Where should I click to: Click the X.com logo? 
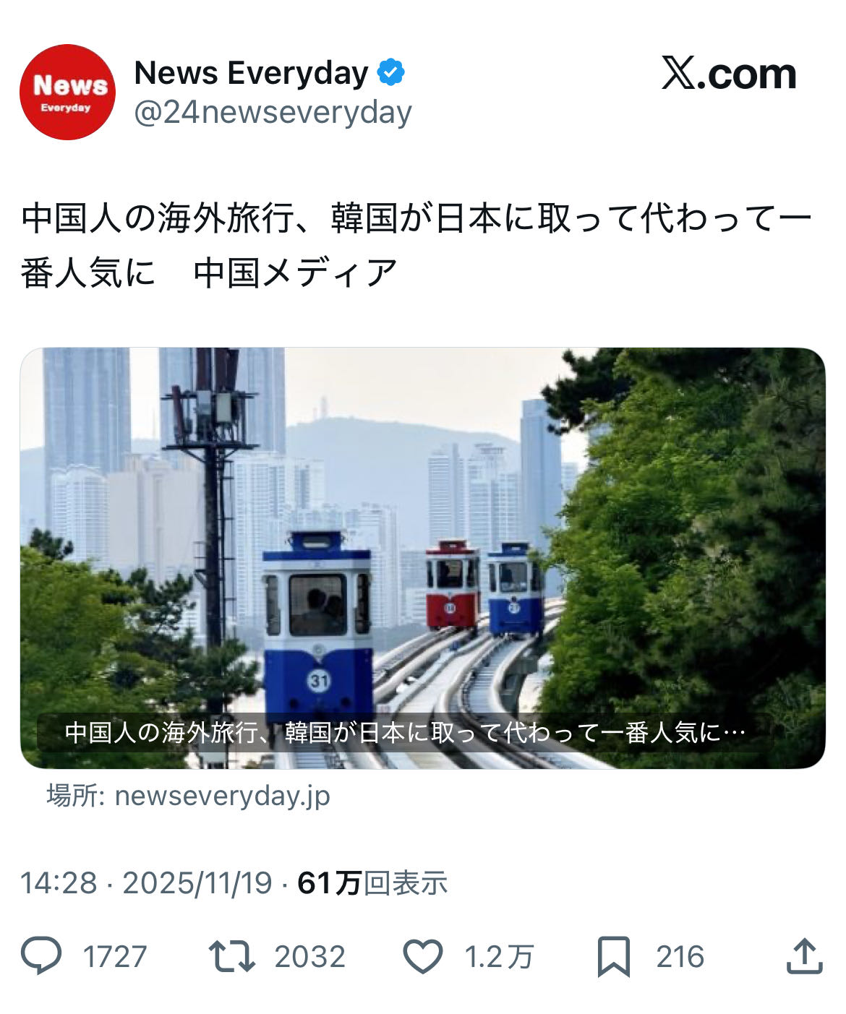tap(729, 74)
